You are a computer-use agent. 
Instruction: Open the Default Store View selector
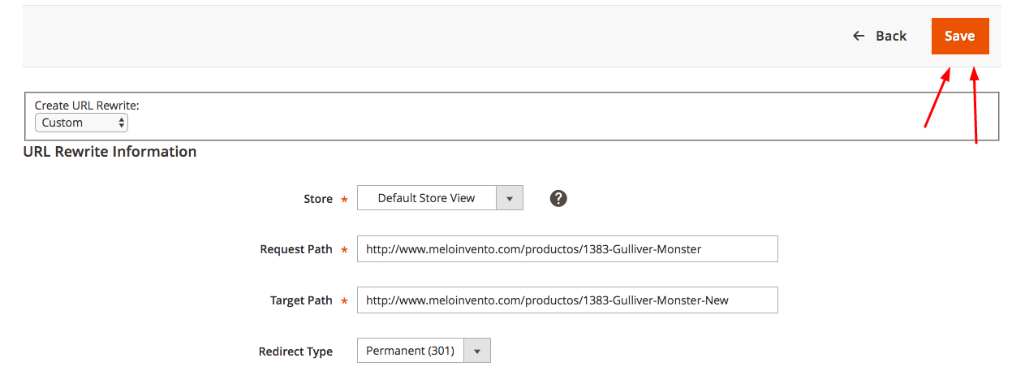pyautogui.click(x=440, y=198)
